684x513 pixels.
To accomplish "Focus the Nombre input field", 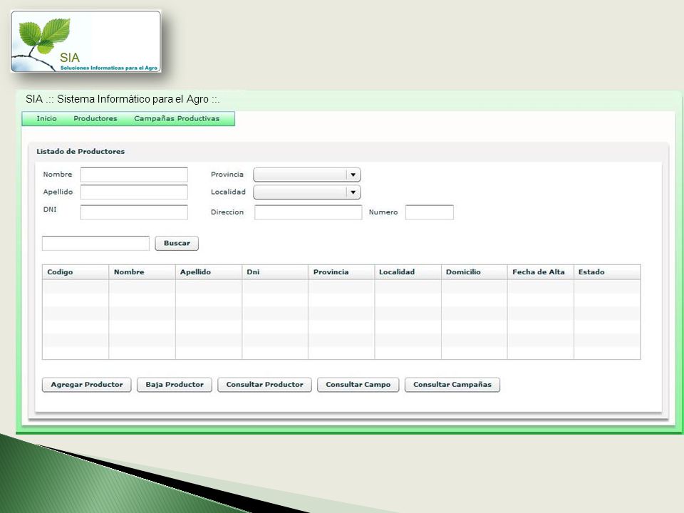I will coord(134,175).
